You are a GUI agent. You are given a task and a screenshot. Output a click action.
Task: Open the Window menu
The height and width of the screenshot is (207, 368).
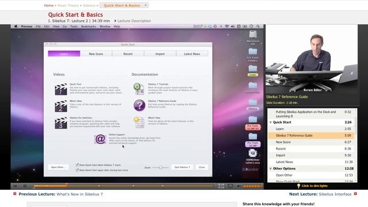105,26
